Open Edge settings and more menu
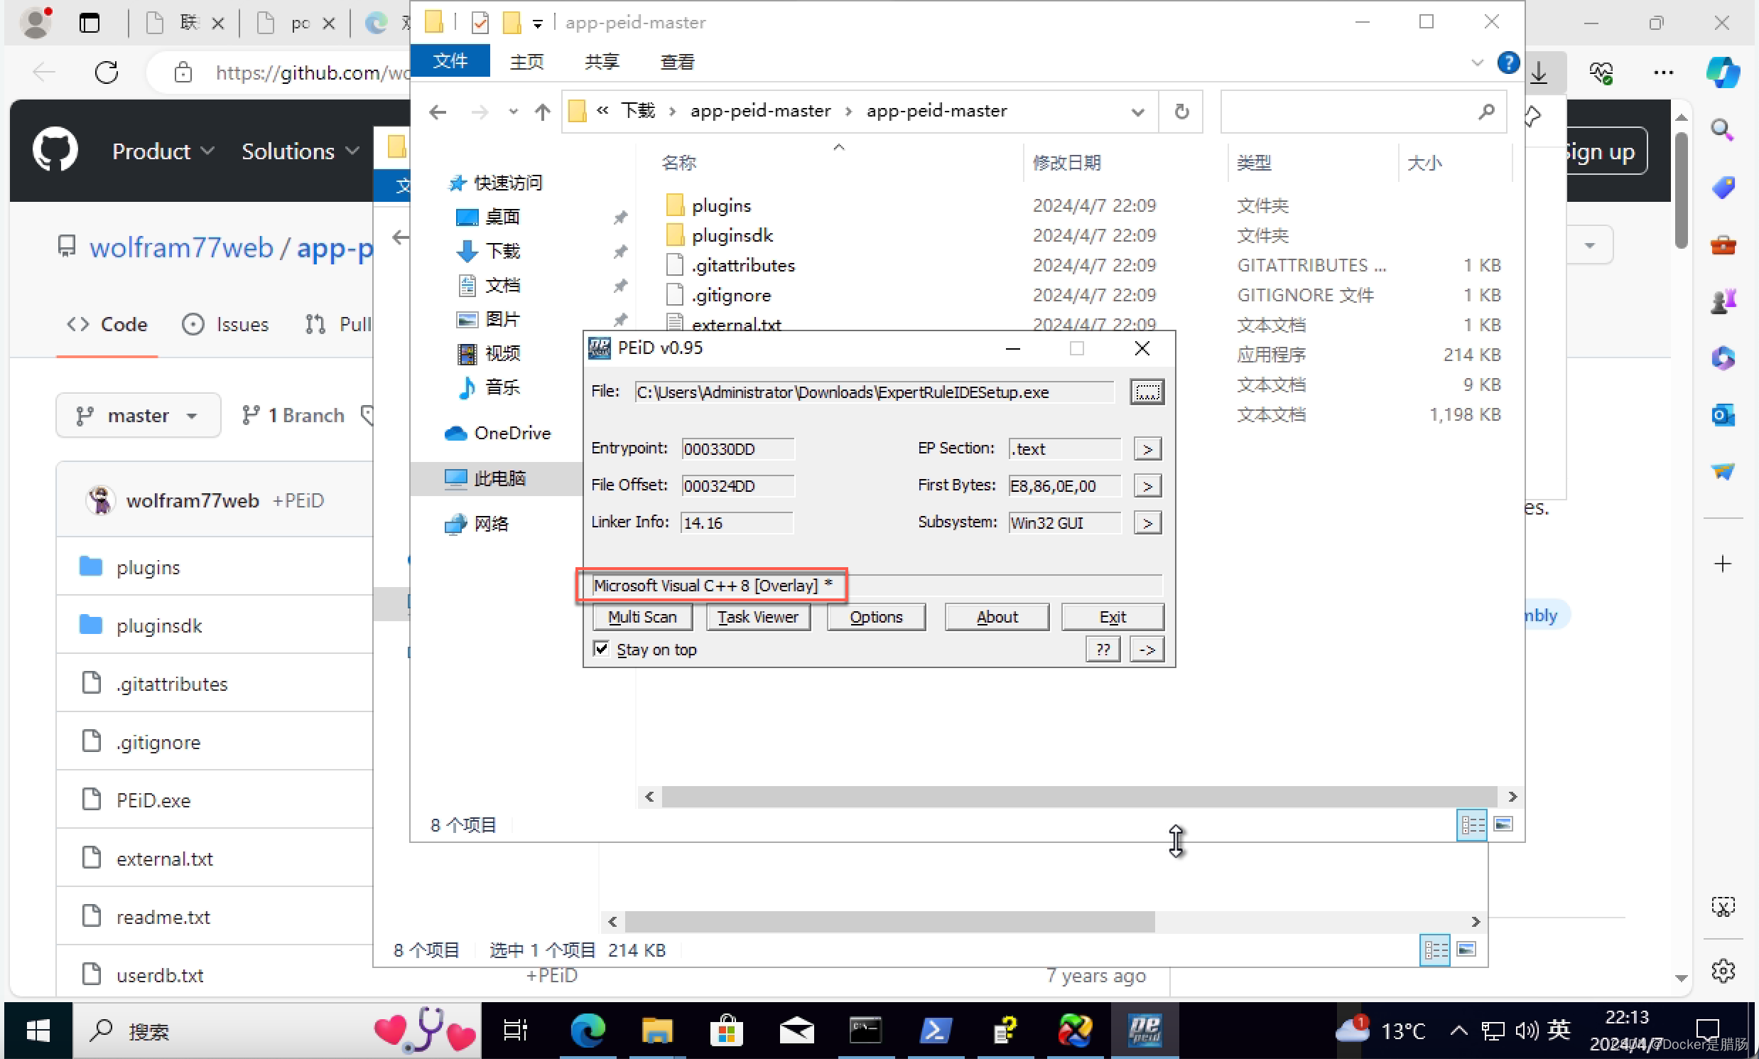1759x1059 pixels. pos(1662,72)
